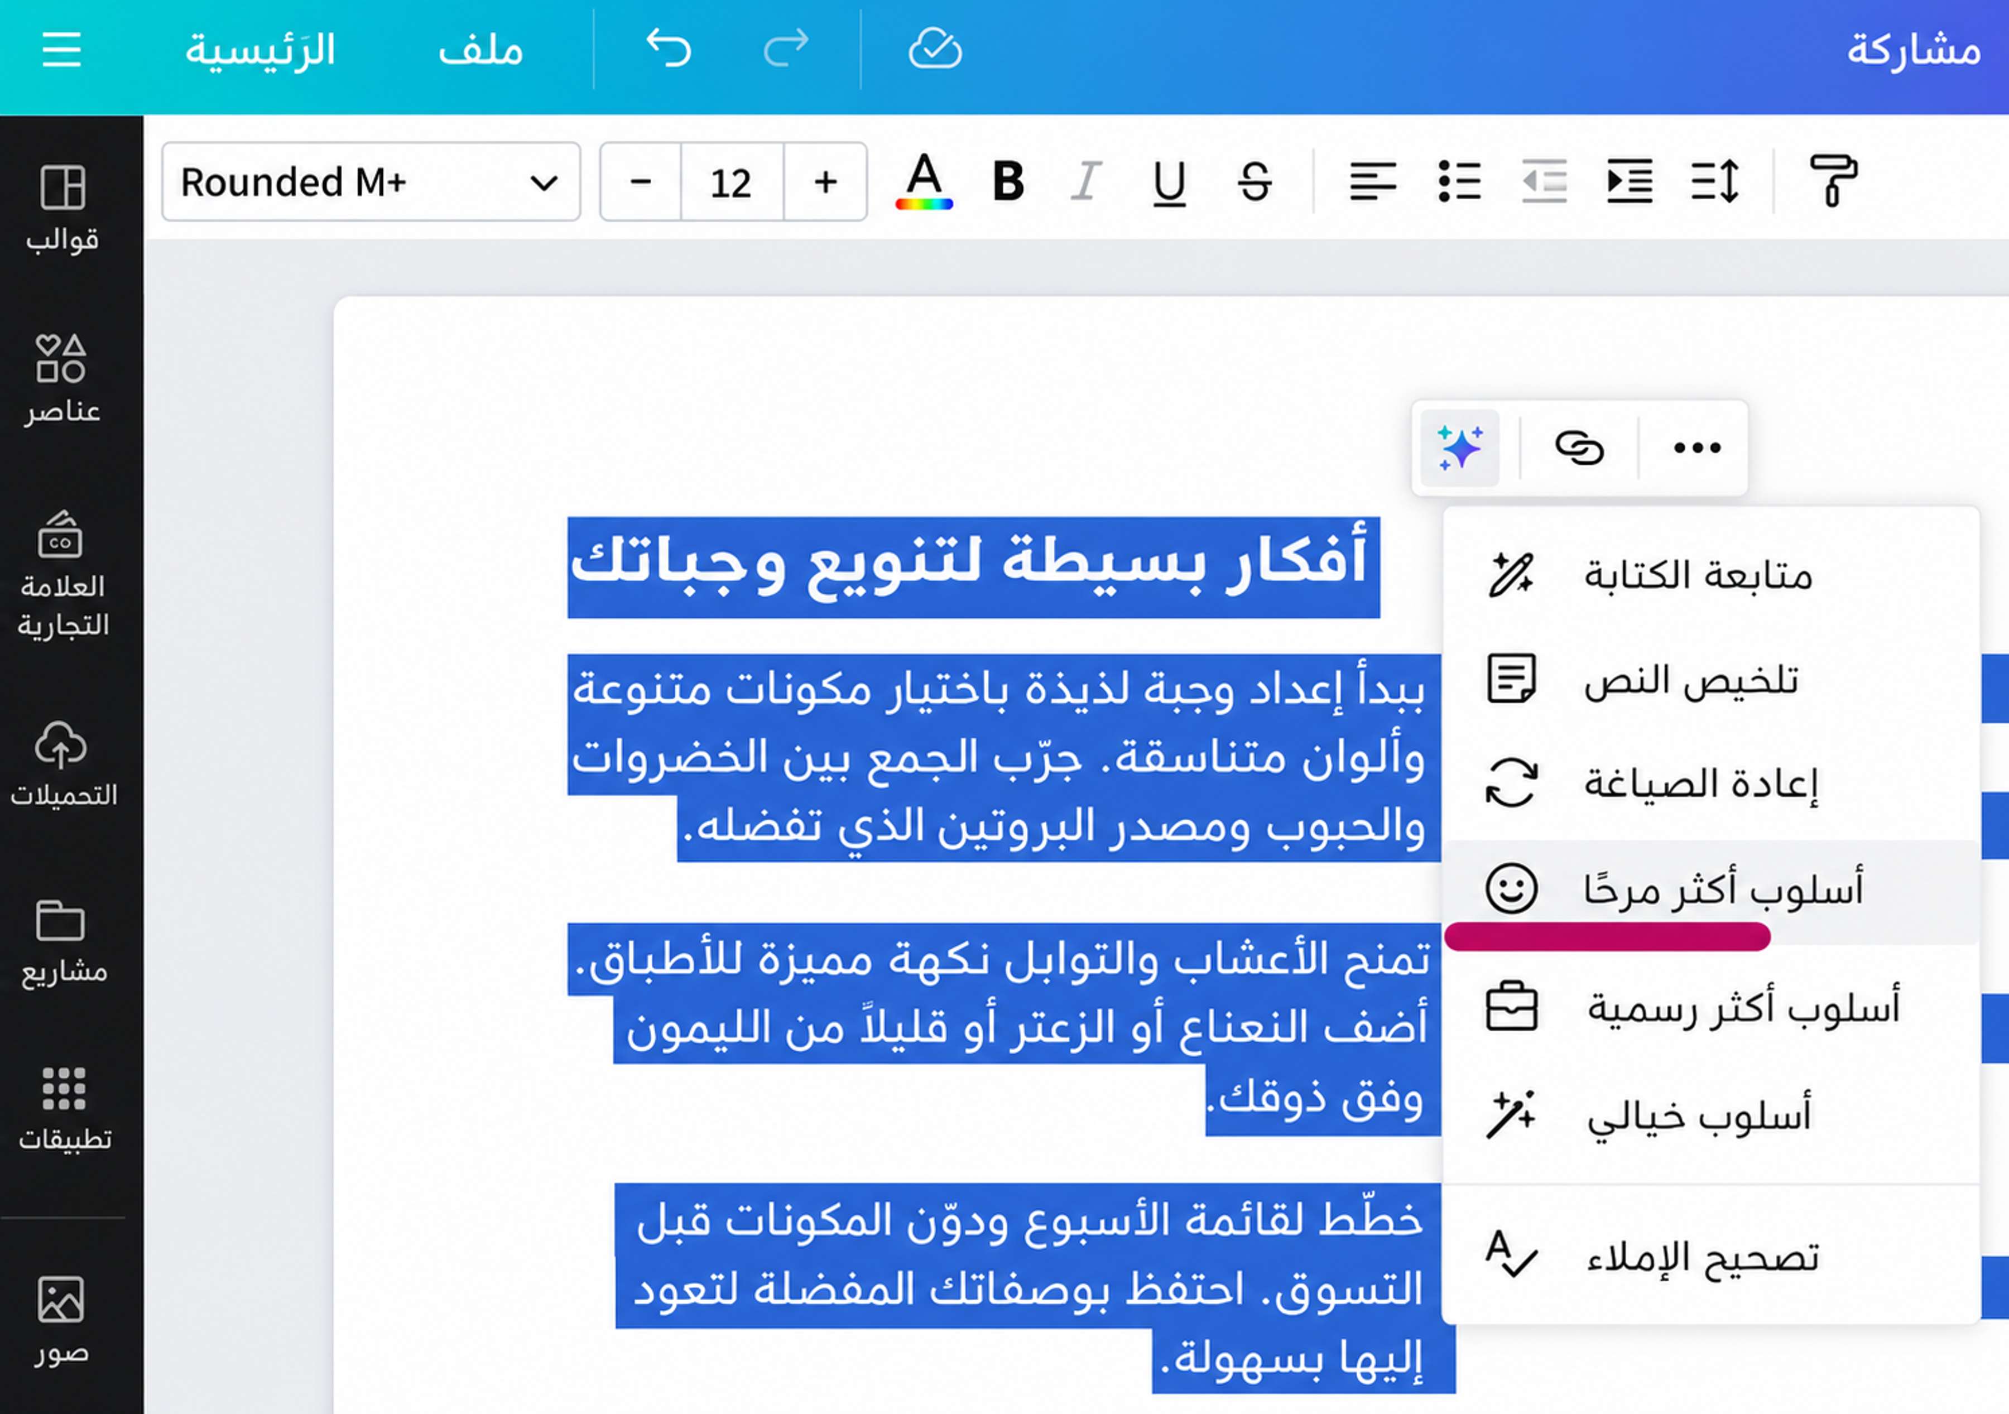Redo the last action
This screenshot has width=2009, height=1414.
pyautogui.click(x=786, y=48)
